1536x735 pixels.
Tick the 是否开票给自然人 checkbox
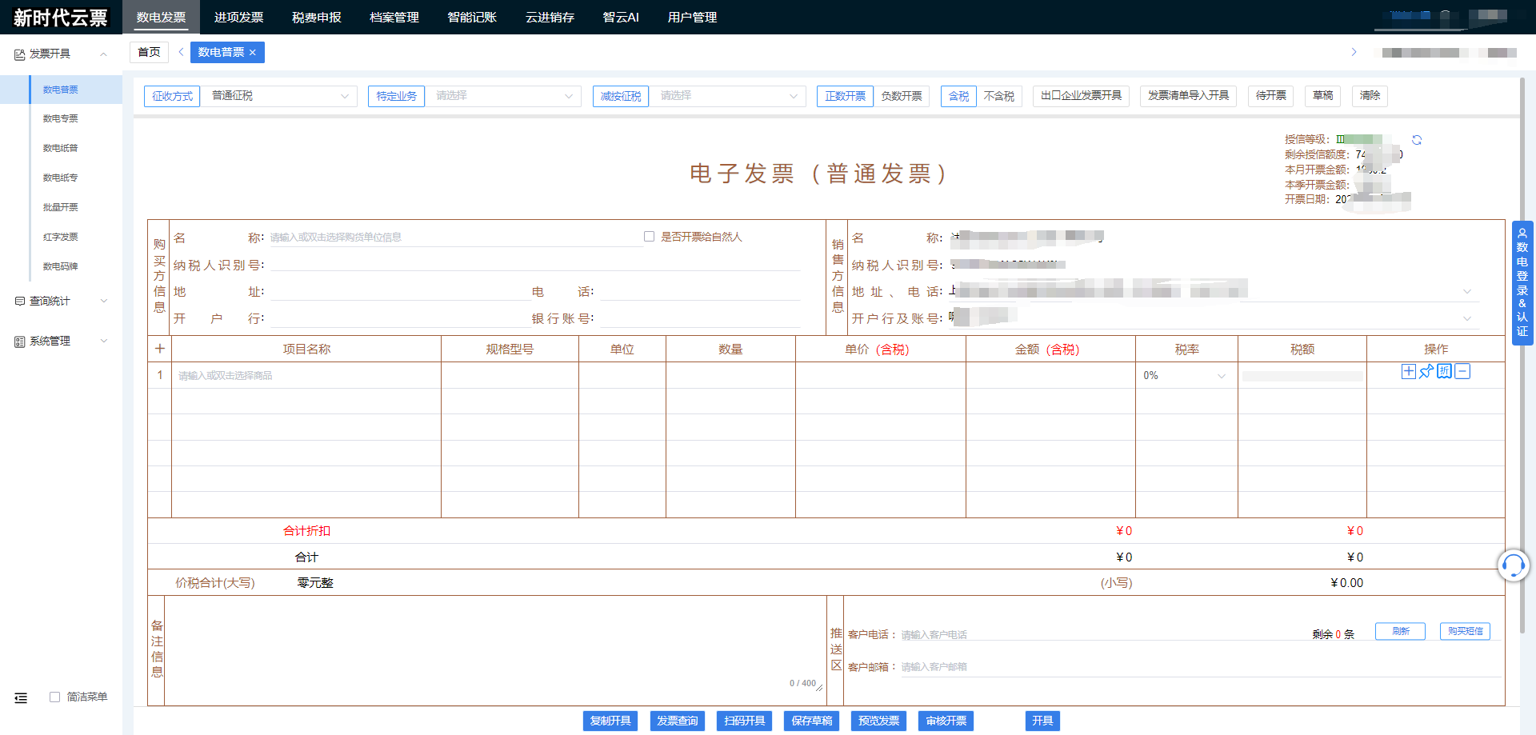(649, 237)
